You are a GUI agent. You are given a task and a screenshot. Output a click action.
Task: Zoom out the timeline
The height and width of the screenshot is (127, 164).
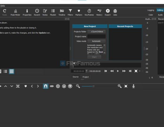tap(78, 86)
